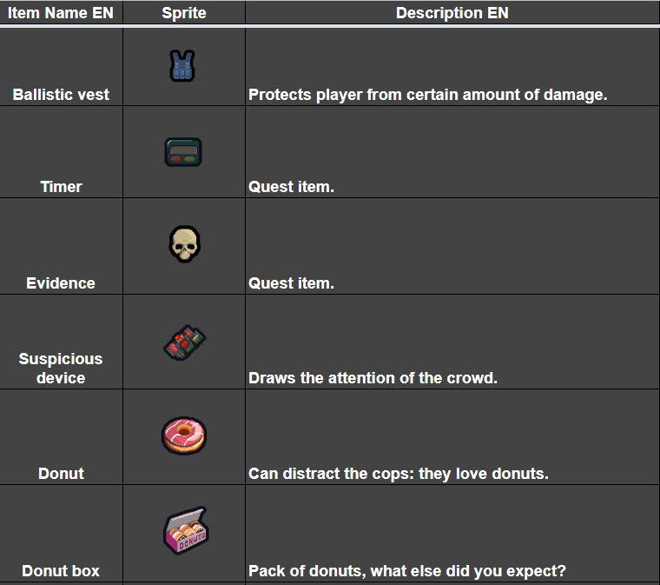Select the Suspicious device name cell
The image size is (660, 585).
tap(61, 369)
